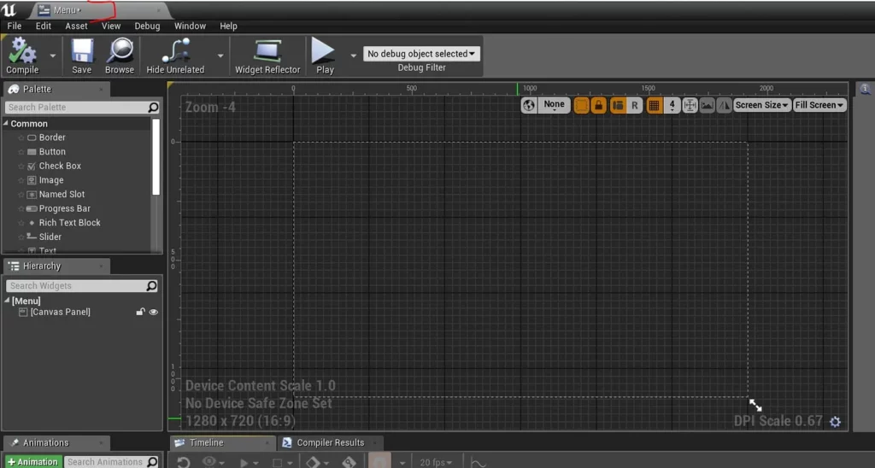Open Compile options dropdown arrow
This screenshot has height=468, width=875.
(x=52, y=56)
